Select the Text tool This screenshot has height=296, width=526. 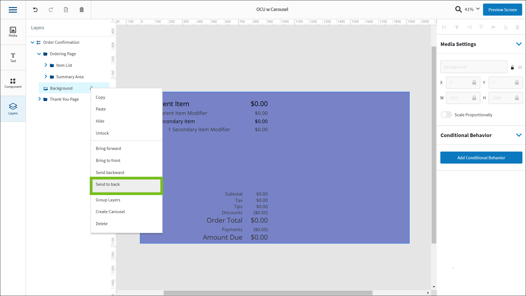click(x=13, y=57)
